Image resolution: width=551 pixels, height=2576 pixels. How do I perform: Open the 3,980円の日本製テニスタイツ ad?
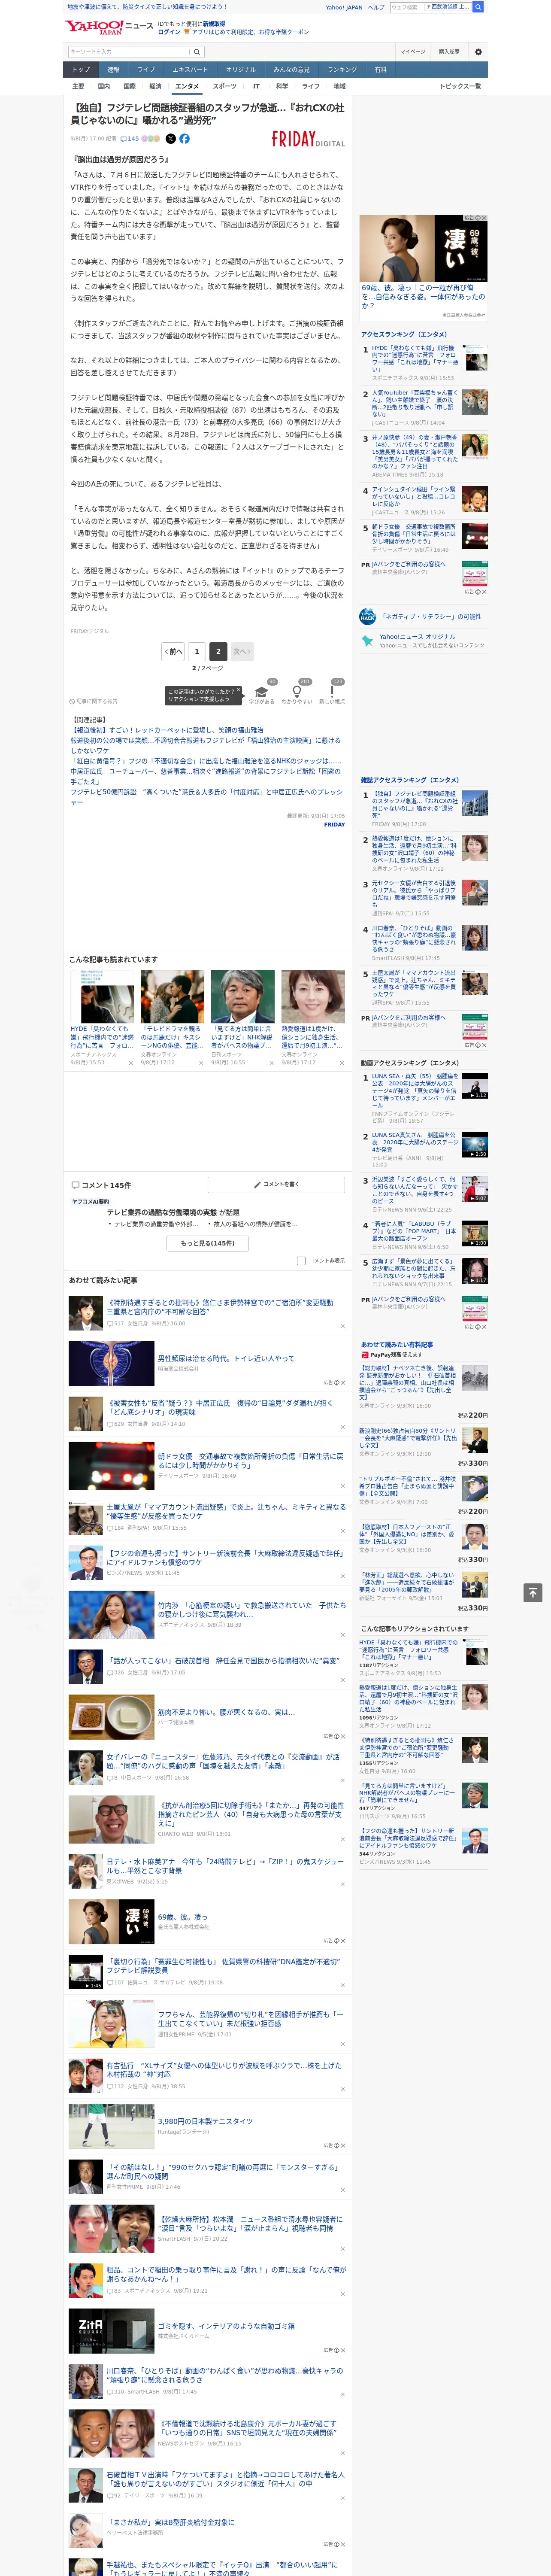[205, 2121]
